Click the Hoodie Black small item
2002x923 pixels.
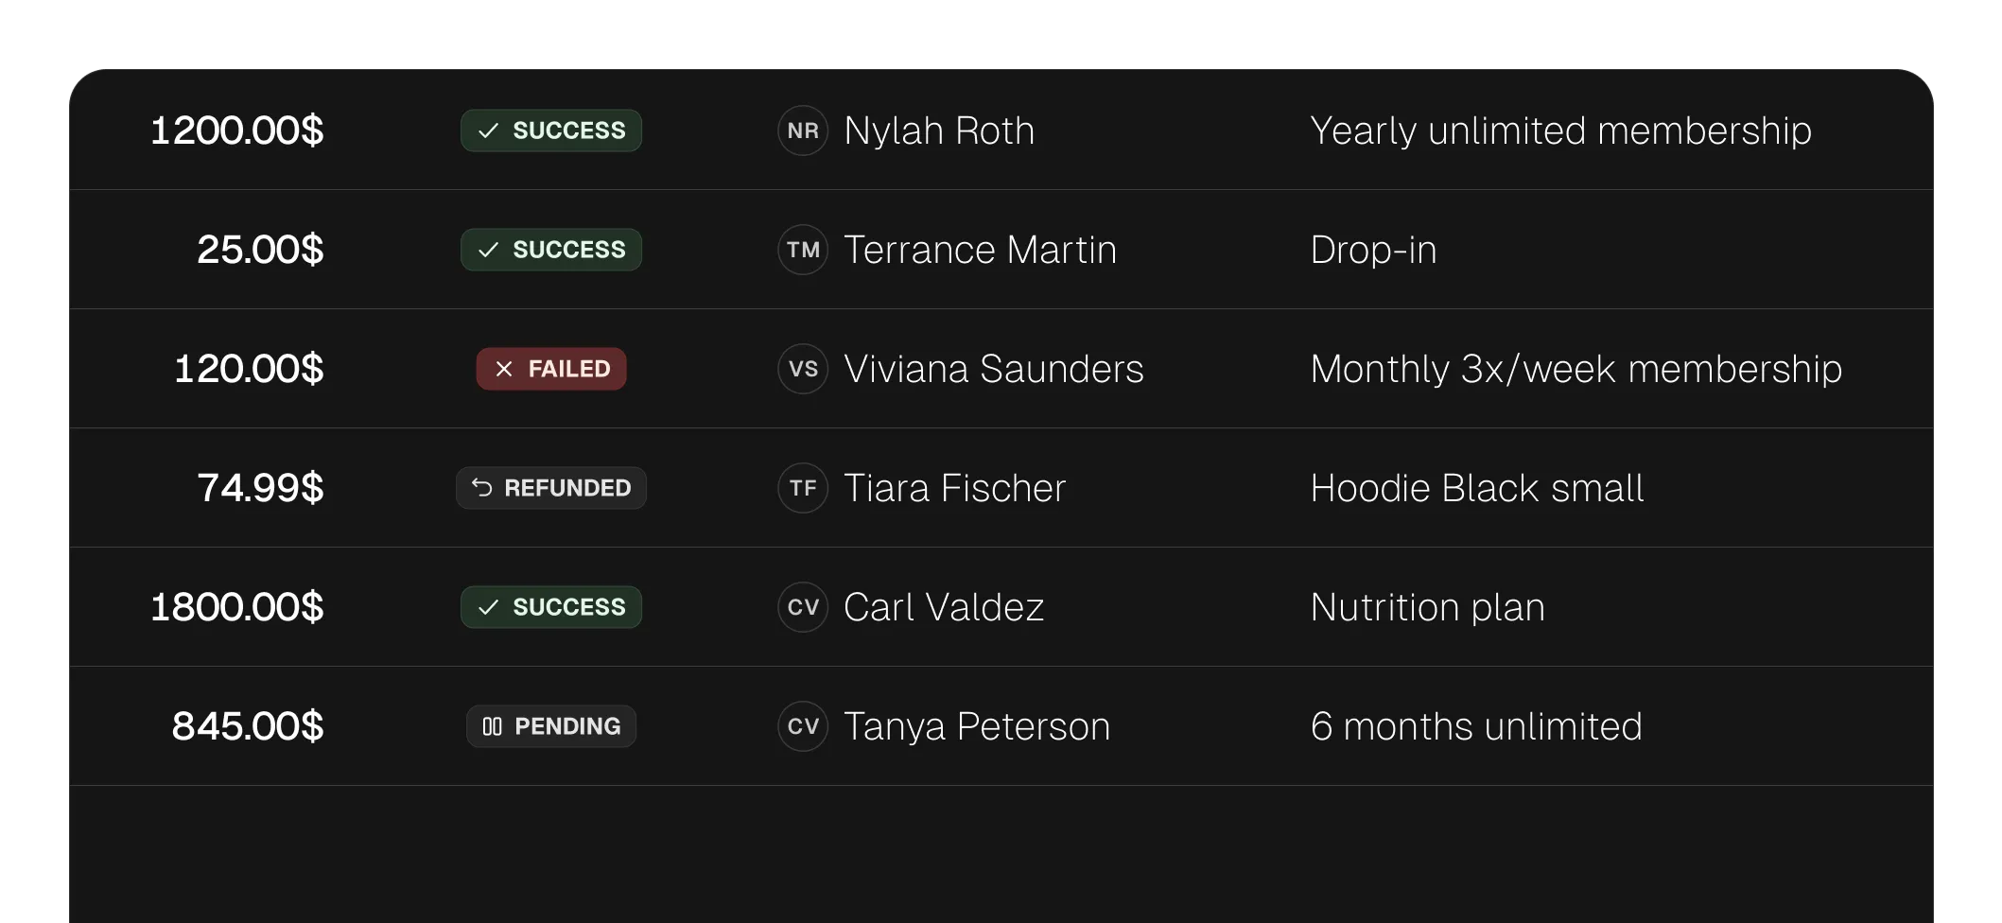(1476, 488)
